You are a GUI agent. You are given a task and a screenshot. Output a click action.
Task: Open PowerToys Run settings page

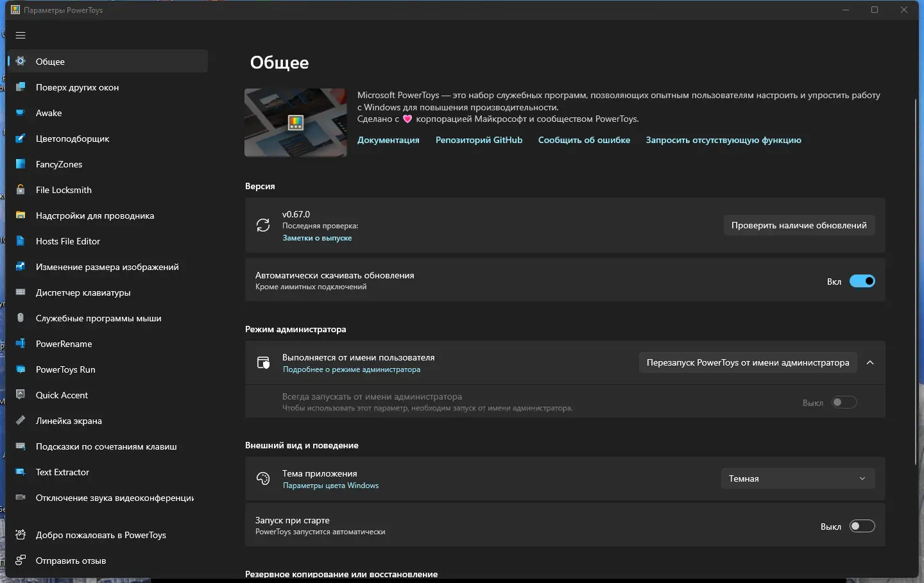click(65, 369)
